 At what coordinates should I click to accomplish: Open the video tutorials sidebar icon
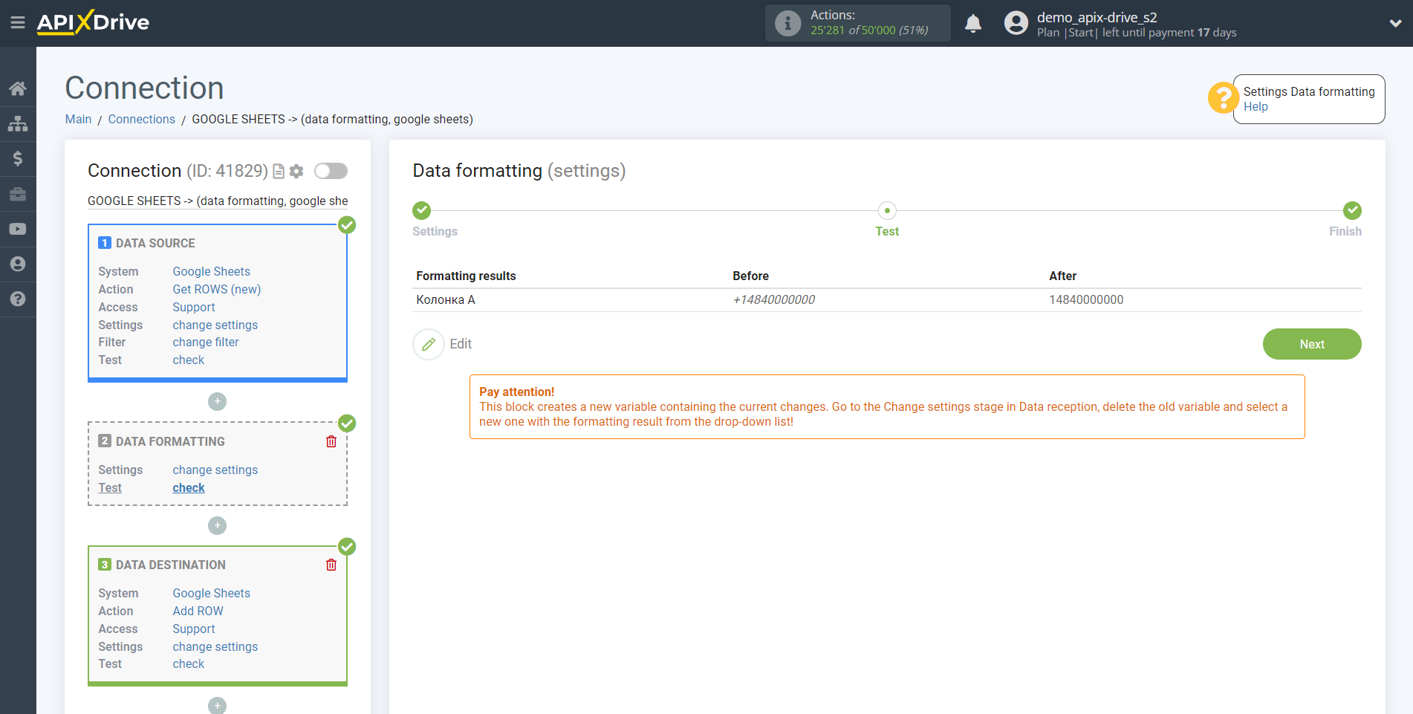point(18,229)
